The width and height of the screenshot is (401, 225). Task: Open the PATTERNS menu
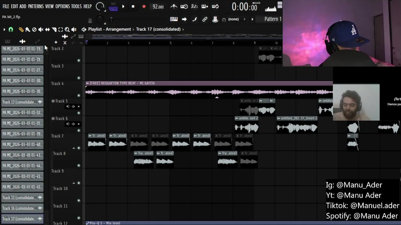36,6
